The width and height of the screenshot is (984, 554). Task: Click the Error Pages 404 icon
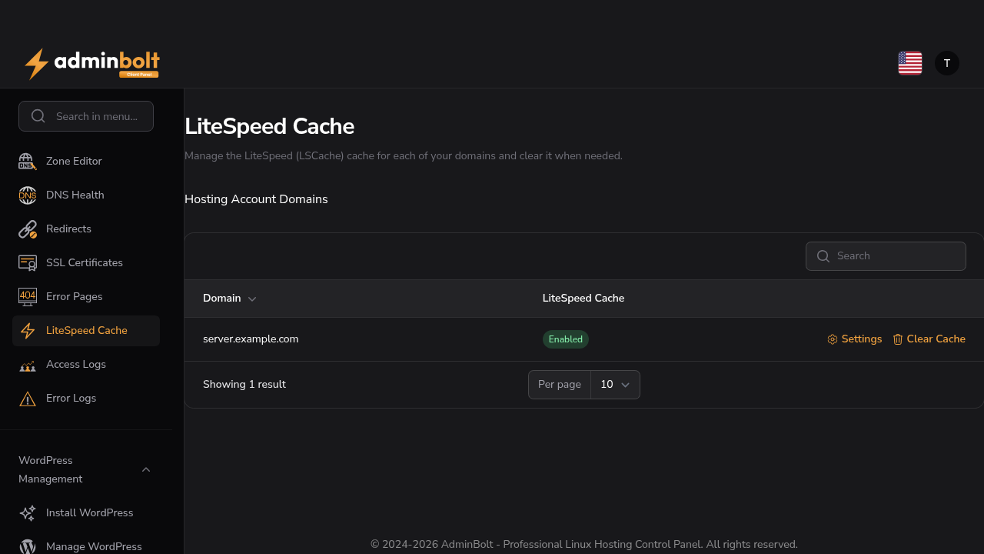click(28, 297)
